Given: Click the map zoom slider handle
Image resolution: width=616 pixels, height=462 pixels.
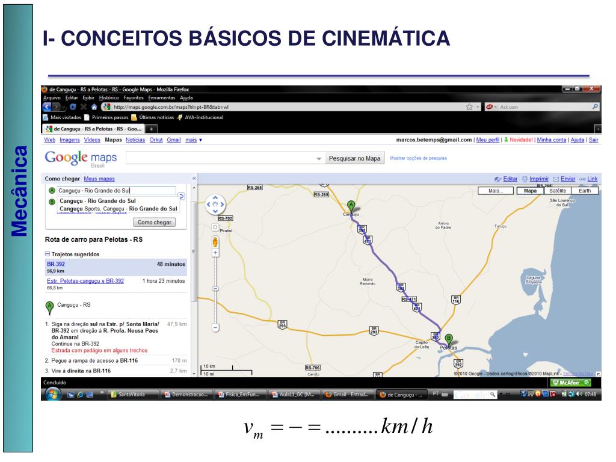Looking at the screenshot, I should tap(215, 289).
